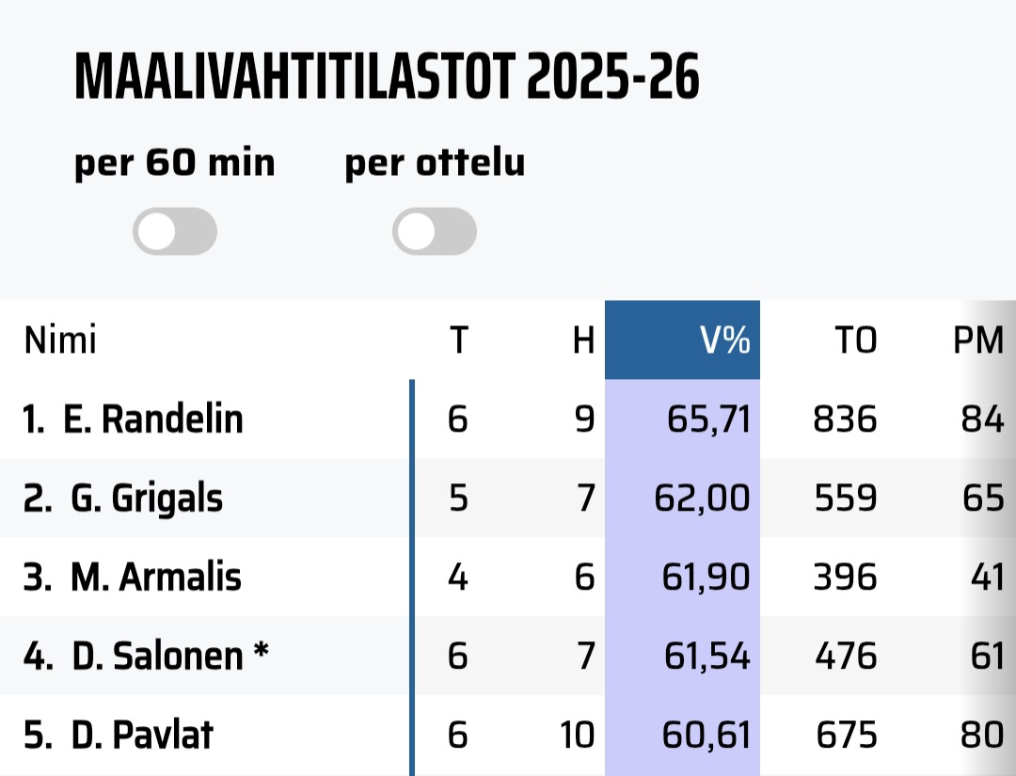Image resolution: width=1016 pixels, height=776 pixels.
Task: Open G. Grigals player profile
Action: 146,498
